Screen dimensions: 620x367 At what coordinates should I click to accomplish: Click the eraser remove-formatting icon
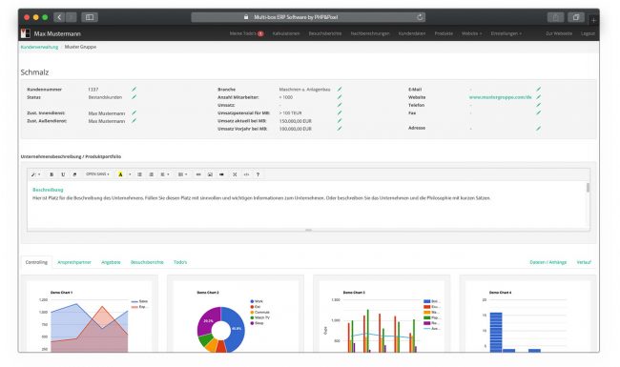[74, 174]
